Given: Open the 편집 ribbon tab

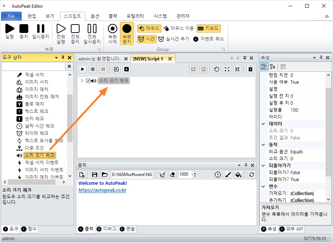Looking at the screenshot, I should pos(32,16).
